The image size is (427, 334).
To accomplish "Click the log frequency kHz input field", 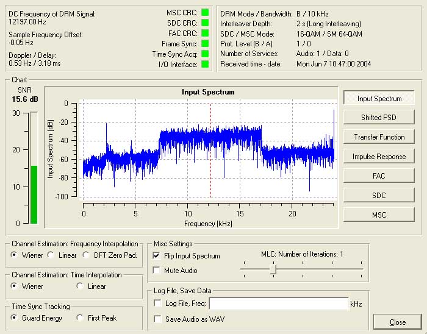I will 278,303.
